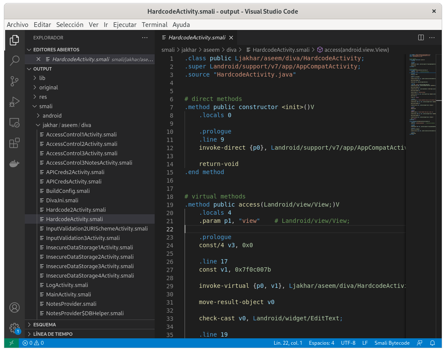
Task: Open the Extensions view
Action: click(15, 143)
